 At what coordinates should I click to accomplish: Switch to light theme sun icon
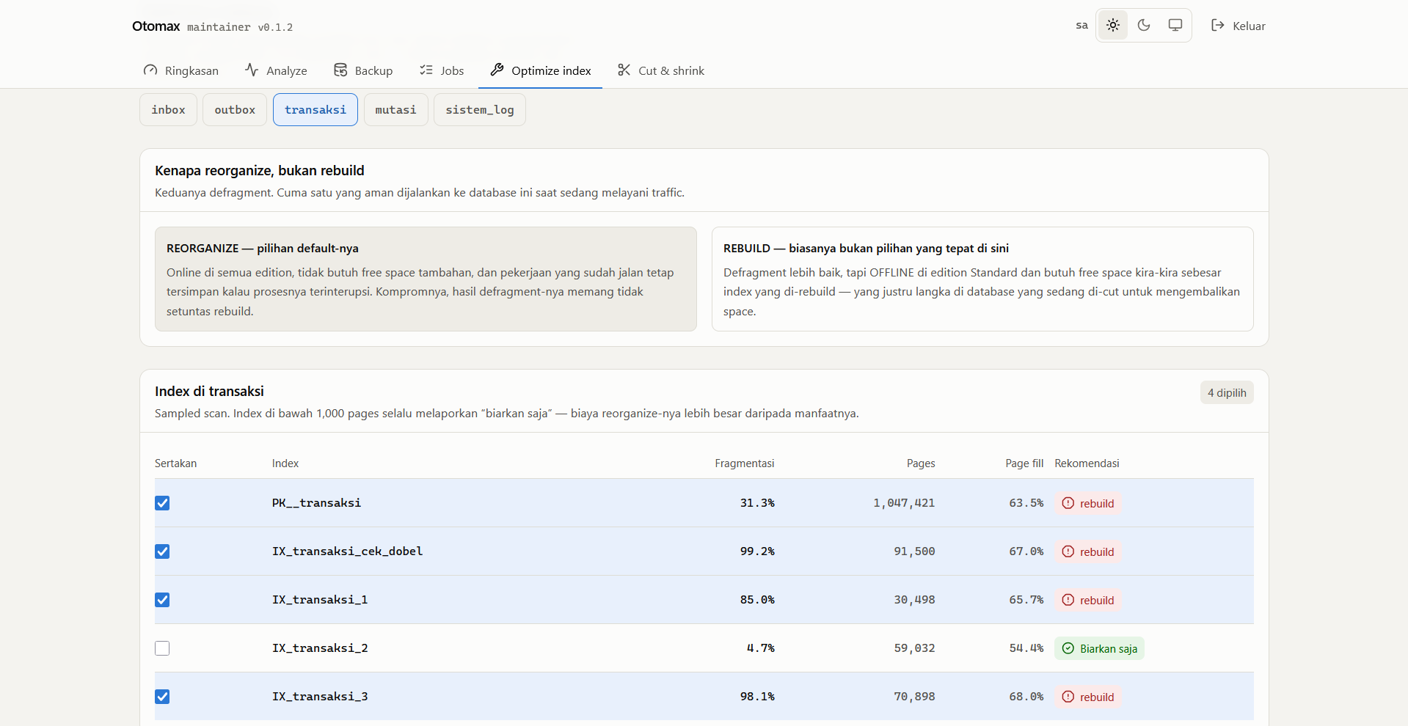point(1113,26)
